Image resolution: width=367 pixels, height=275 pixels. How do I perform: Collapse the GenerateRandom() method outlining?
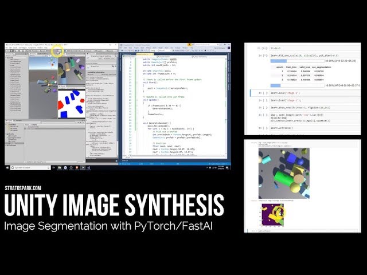136,123
